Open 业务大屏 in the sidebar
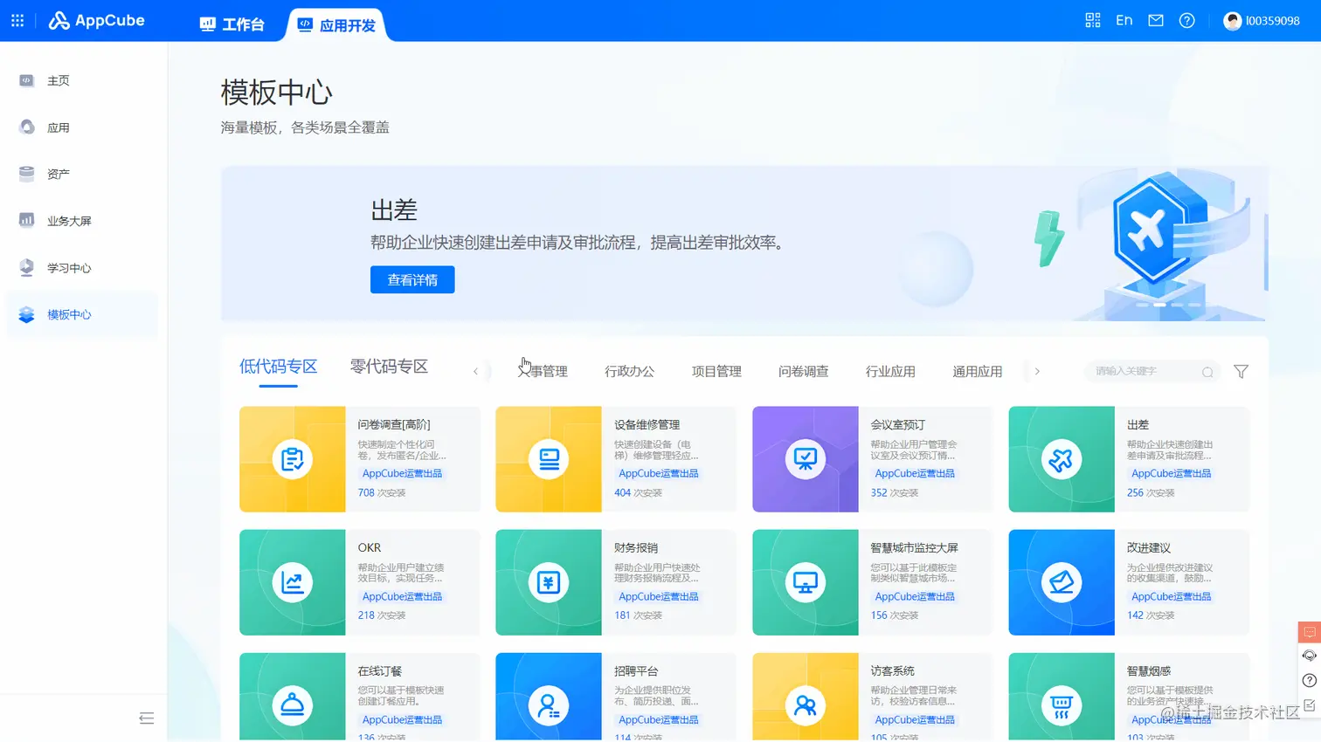 click(83, 221)
